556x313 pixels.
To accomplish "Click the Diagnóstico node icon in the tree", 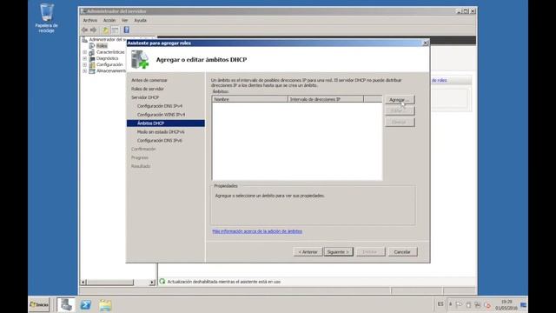I will coord(92,58).
